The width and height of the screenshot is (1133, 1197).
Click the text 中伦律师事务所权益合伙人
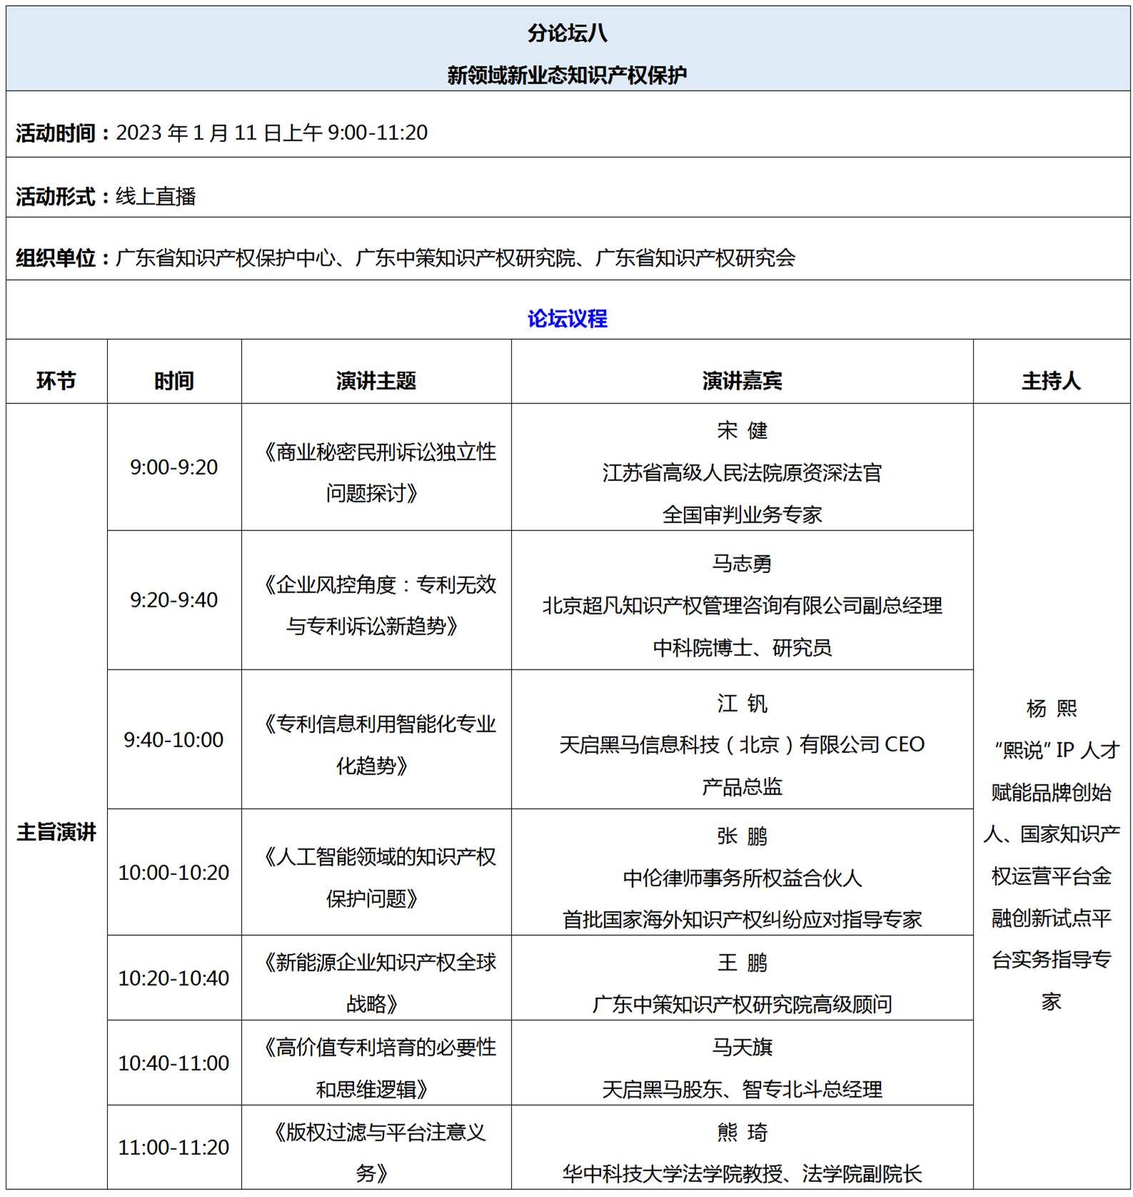tap(742, 877)
